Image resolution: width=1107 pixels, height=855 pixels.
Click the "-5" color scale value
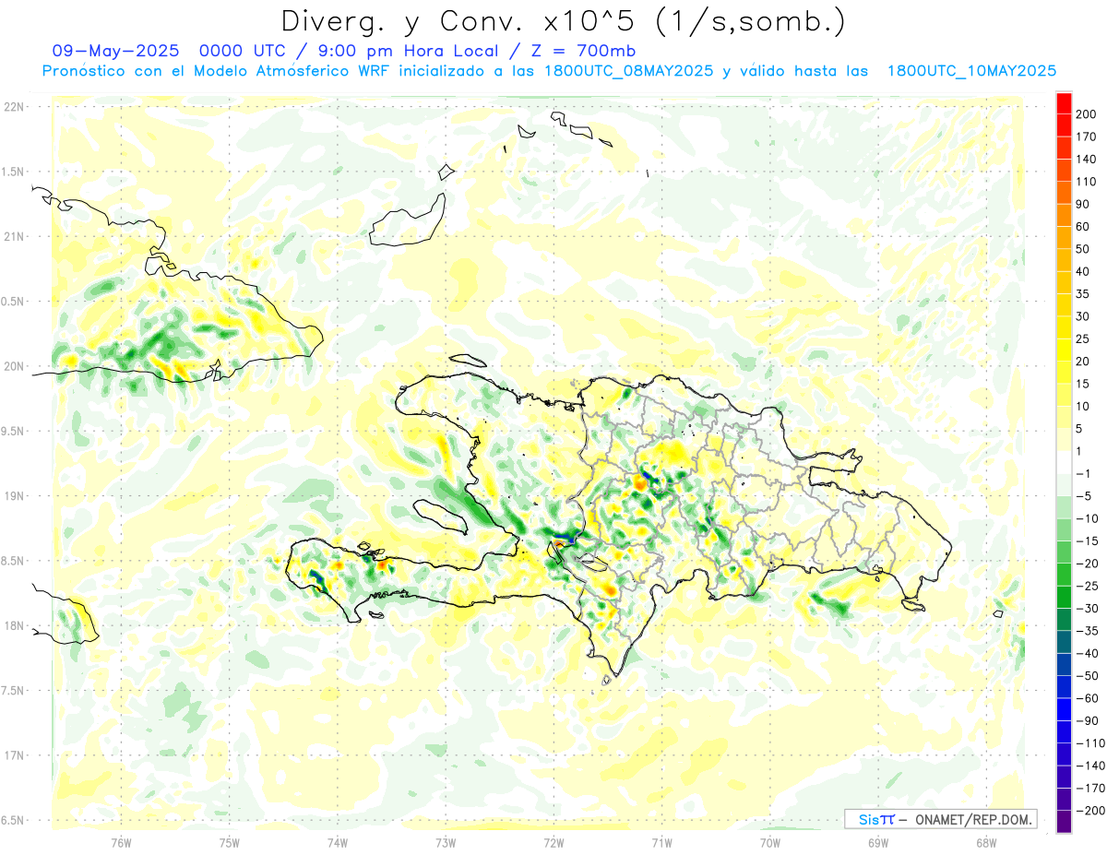point(1084,496)
